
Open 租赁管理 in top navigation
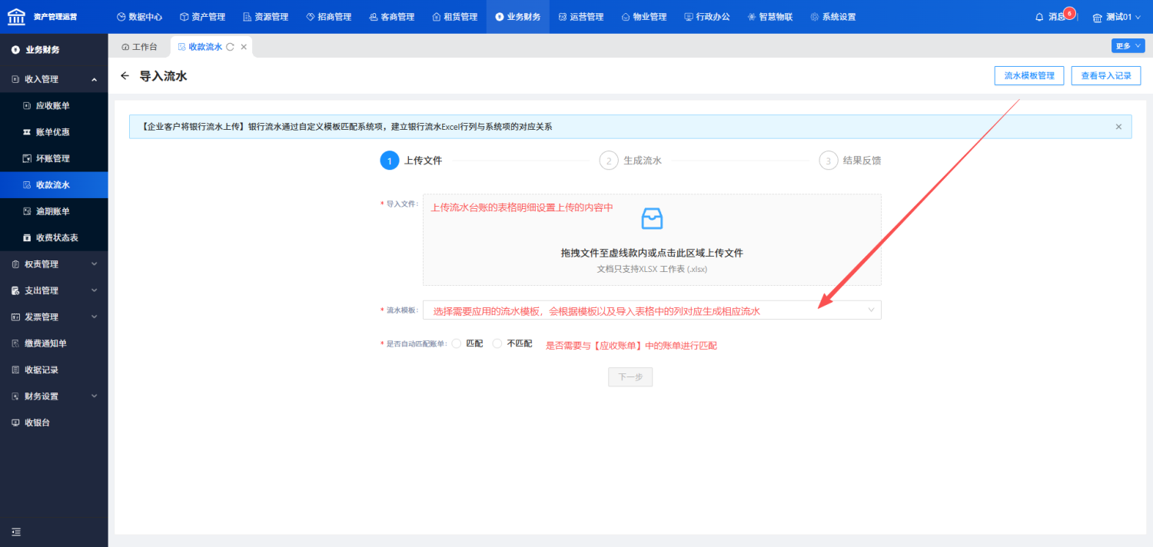pos(454,17)
